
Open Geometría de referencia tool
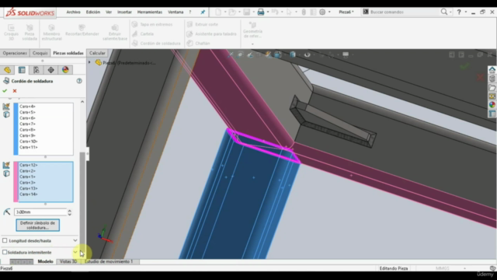coord(252,30)
